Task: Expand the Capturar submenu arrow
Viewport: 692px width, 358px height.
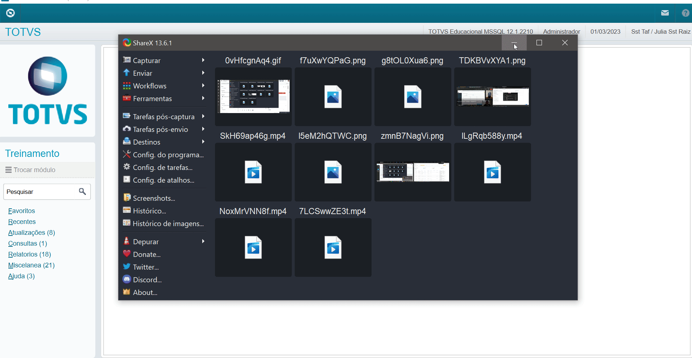Action: pyautogui.click(x=203, y=60)
